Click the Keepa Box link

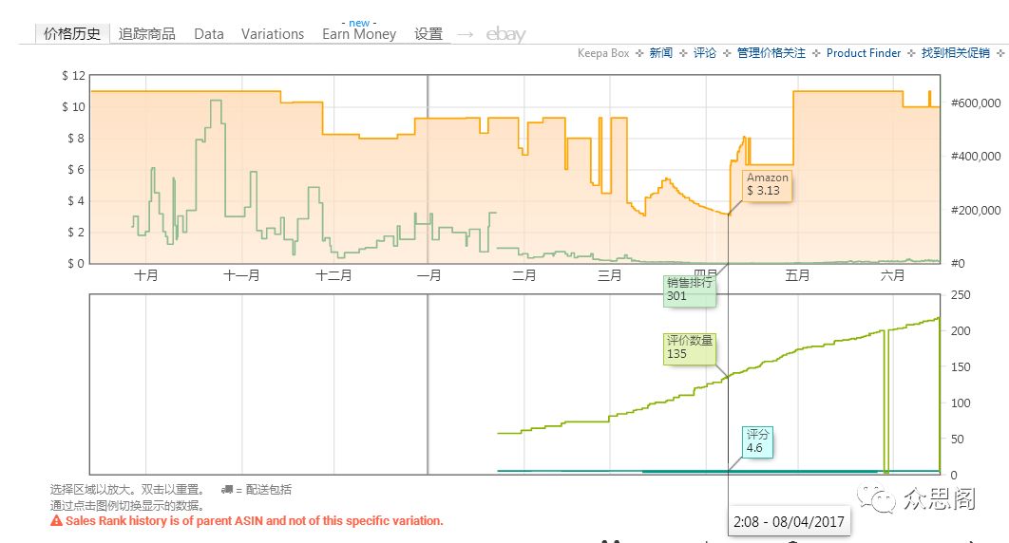pos(603,53)
